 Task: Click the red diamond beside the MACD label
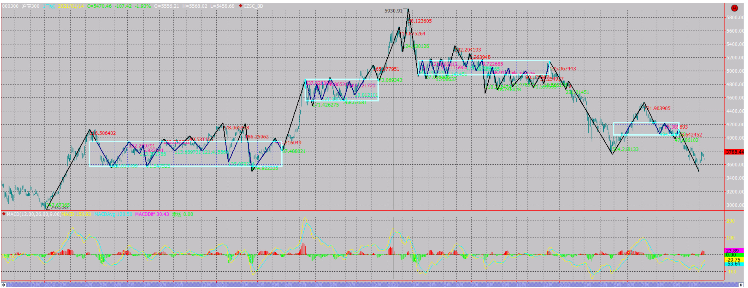click(4, 214)
